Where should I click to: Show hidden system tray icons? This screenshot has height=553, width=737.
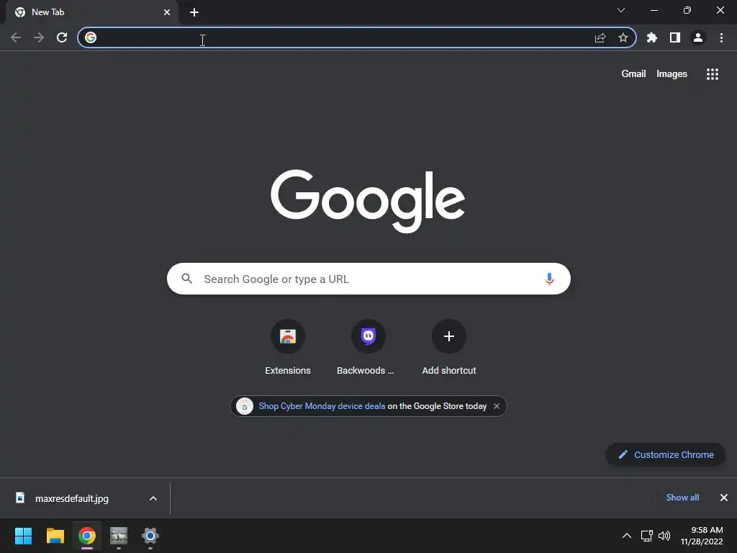click(x=627, y=536)
